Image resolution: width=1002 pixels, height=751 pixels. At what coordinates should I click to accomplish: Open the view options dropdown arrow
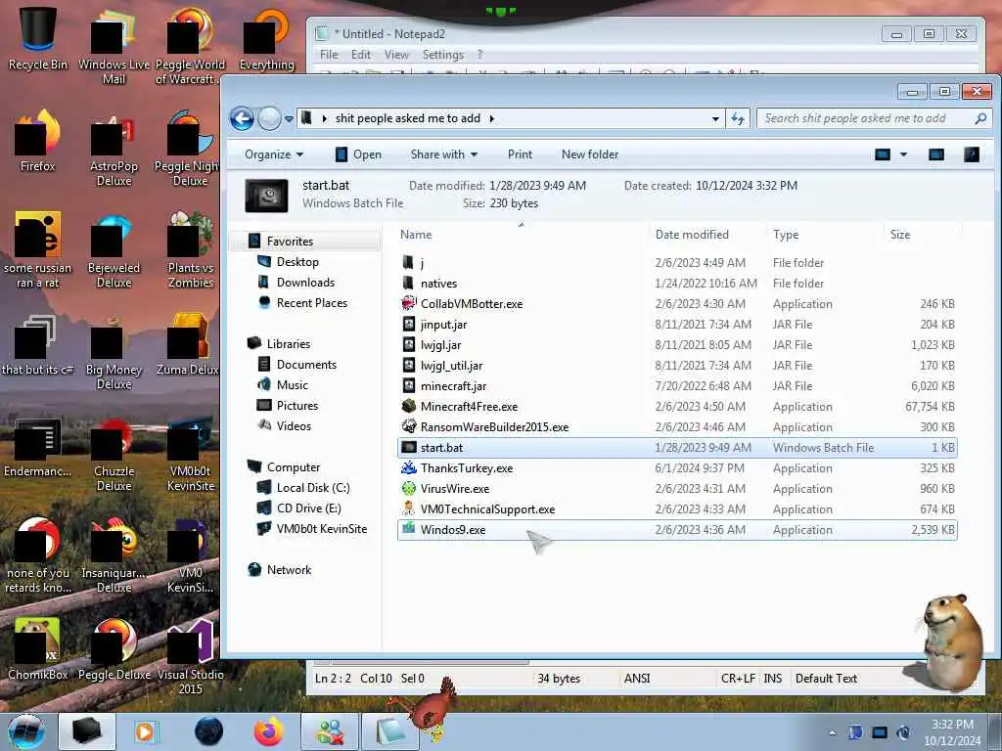coord(903,155)
